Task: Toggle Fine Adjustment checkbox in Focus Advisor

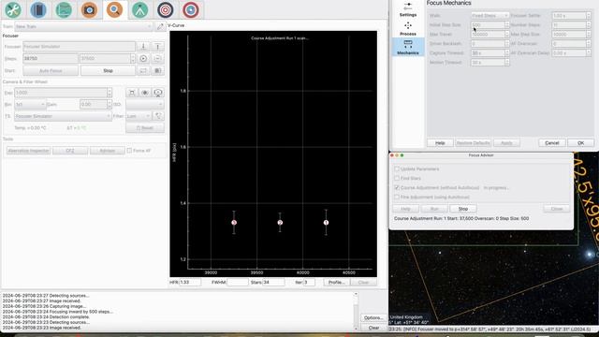Action: click(397, 198)
